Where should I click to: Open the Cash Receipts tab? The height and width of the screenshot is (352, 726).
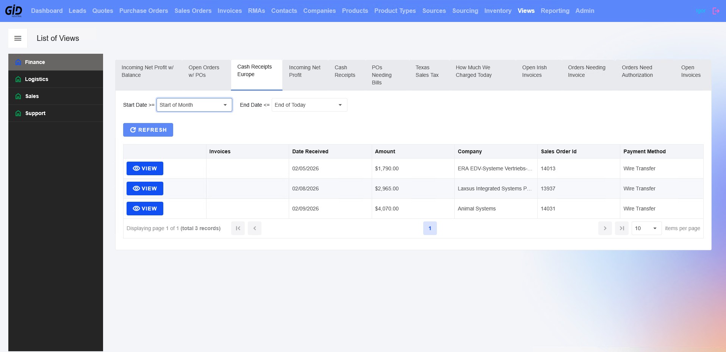(347, 75)
